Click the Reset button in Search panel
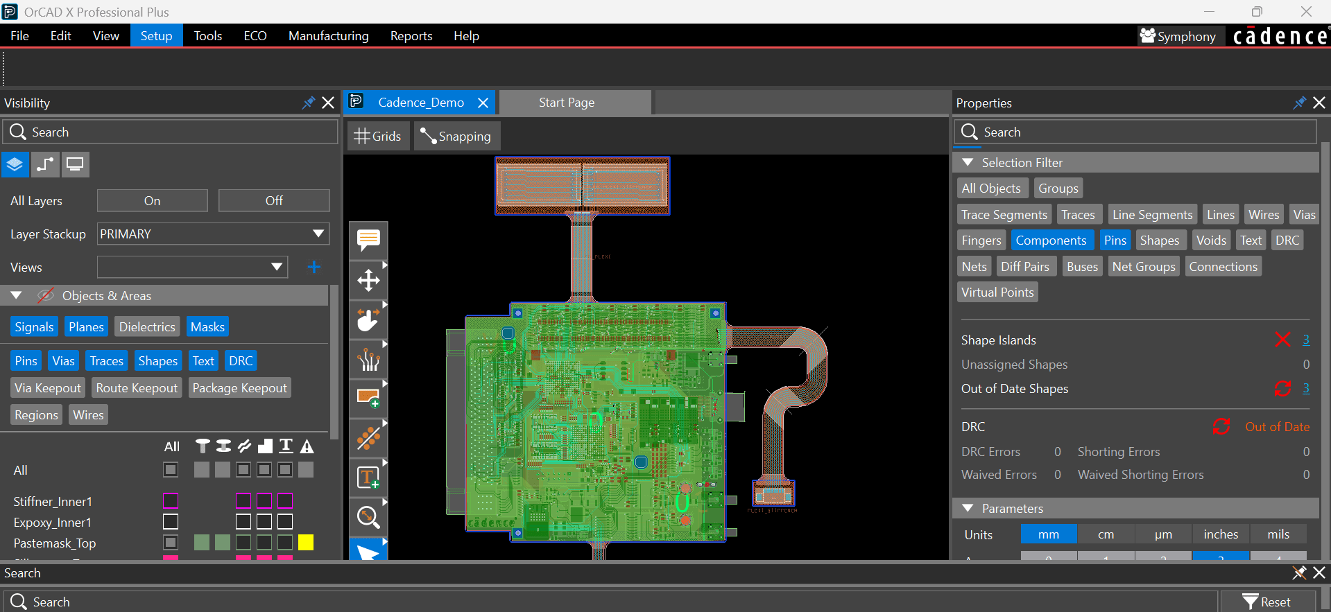This screenshot has width=1331, height=612. pyautogui.click(x=1267, y=602)
